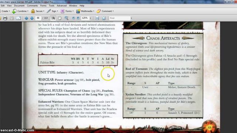Screen dimensions: 237x133
Task: Click the total page count 113
Action: [x=46, y=18]
